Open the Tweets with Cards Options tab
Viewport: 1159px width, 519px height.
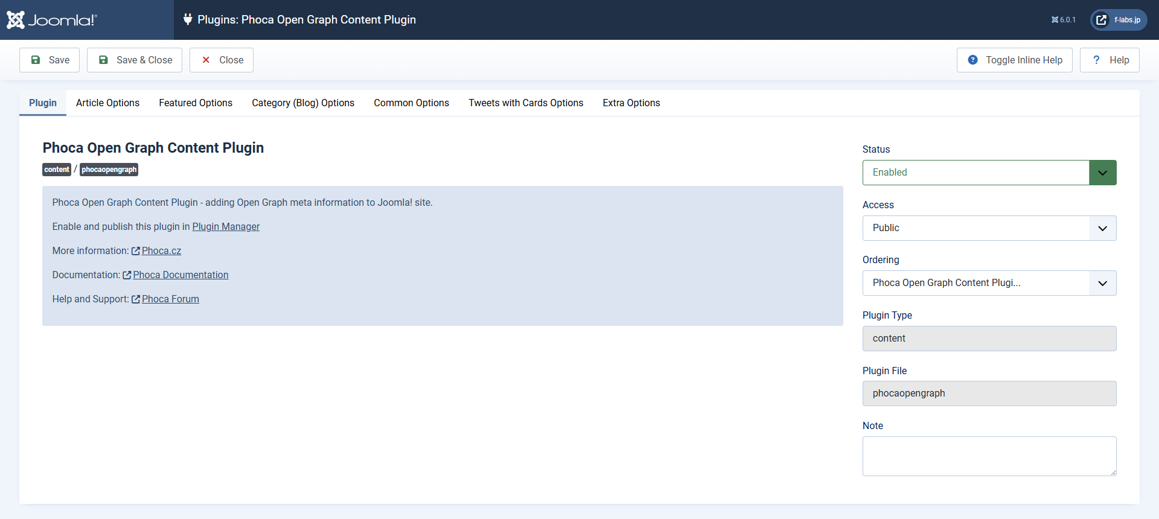click(526, 103)
